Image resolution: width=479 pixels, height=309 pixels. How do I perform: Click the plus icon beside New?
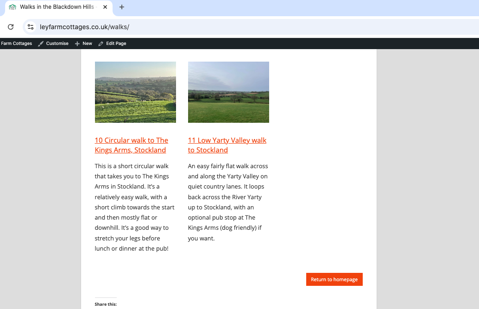click(77, 44)
